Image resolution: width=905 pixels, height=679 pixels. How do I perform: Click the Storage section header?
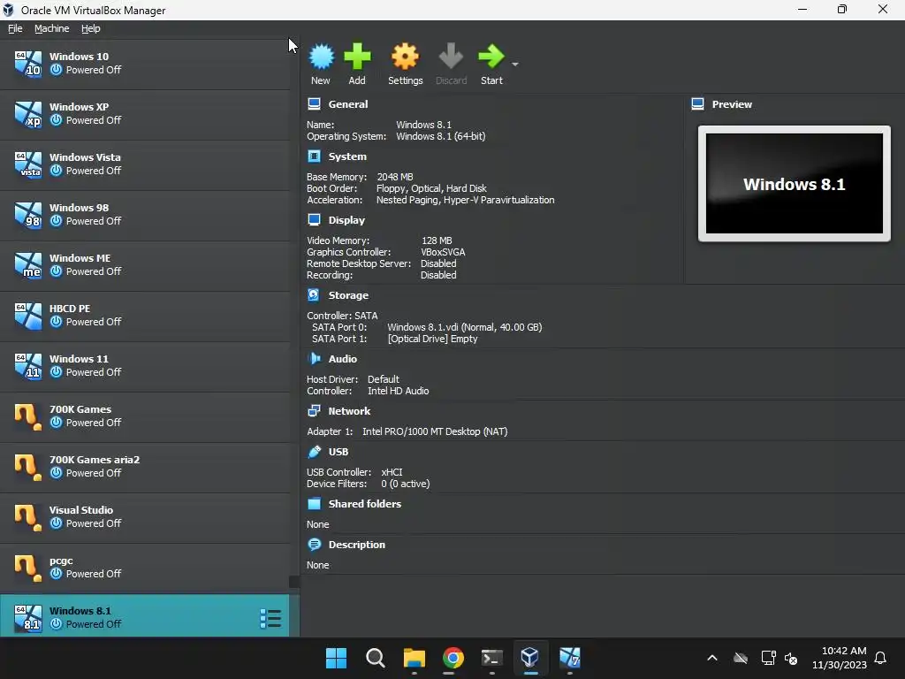tap(348, 295)
